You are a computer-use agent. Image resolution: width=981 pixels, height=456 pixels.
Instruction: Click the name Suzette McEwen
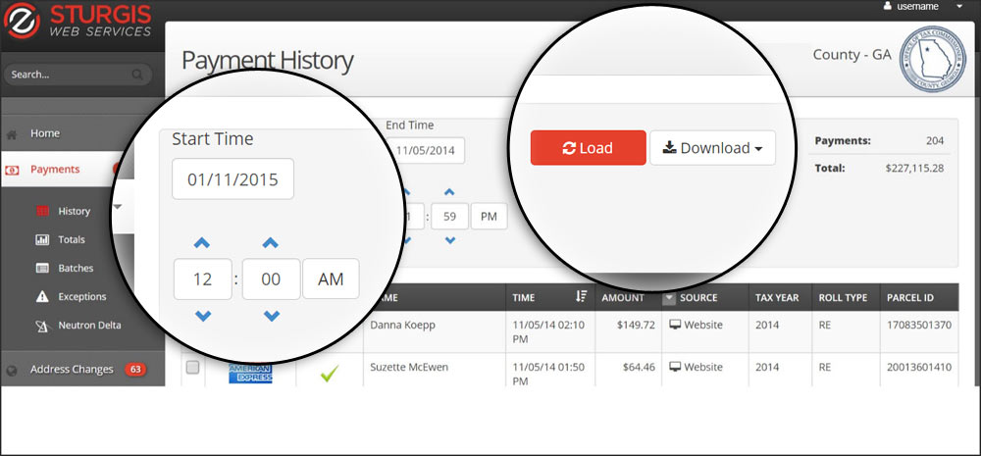(409, 367)
